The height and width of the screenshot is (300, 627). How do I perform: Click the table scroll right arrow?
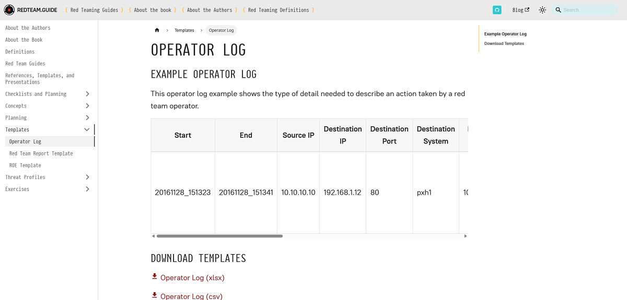(x=465, y=236)
